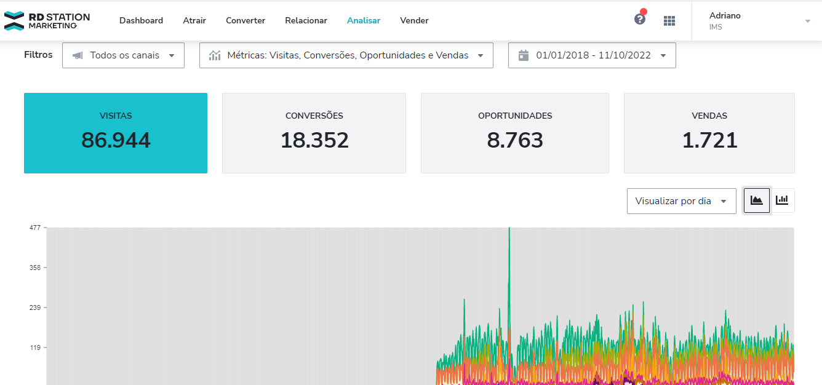Screen dimensions: 822x385
Task: Click the IMS account label
Action: click(716, 27)
